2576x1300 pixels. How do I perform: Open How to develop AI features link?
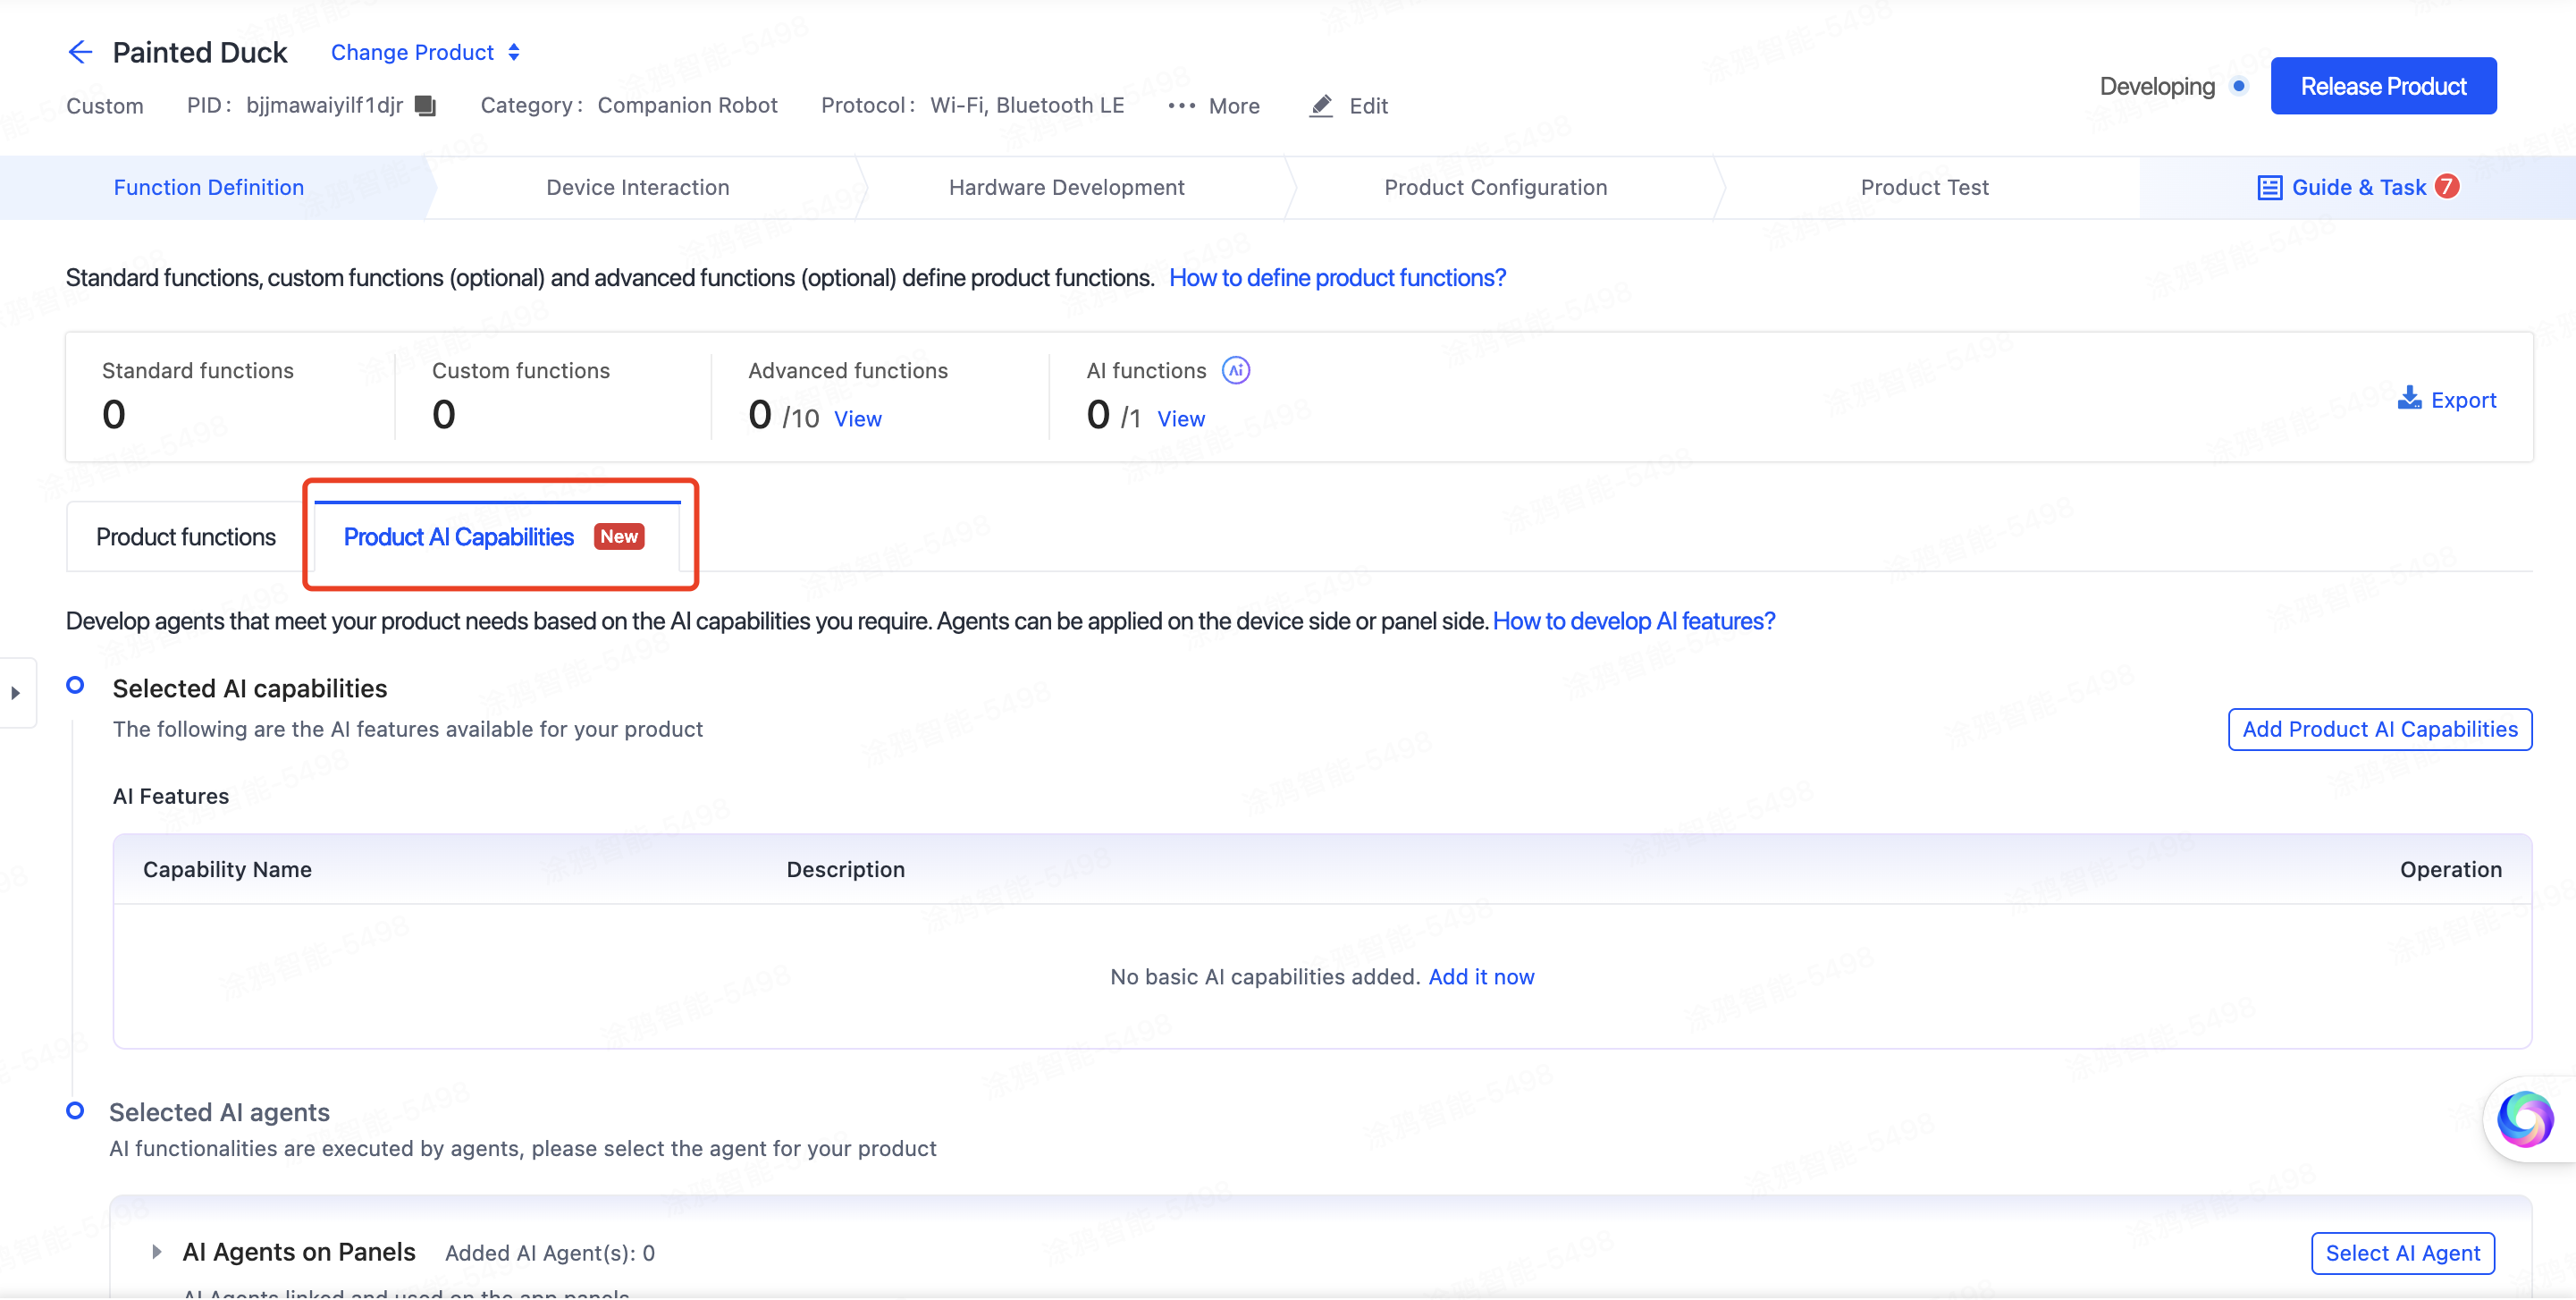tap(1633, 621)
